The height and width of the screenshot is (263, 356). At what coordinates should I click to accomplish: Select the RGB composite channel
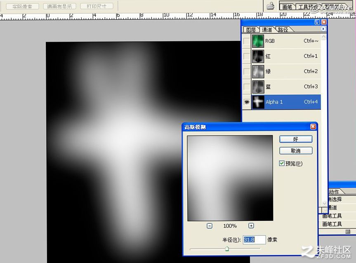pos(286,41)
